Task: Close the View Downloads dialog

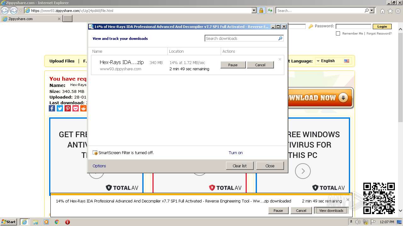Action: tap(270, 166)
